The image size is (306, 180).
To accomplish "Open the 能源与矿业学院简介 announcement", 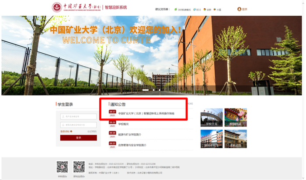I will click(x=129, y=135).
